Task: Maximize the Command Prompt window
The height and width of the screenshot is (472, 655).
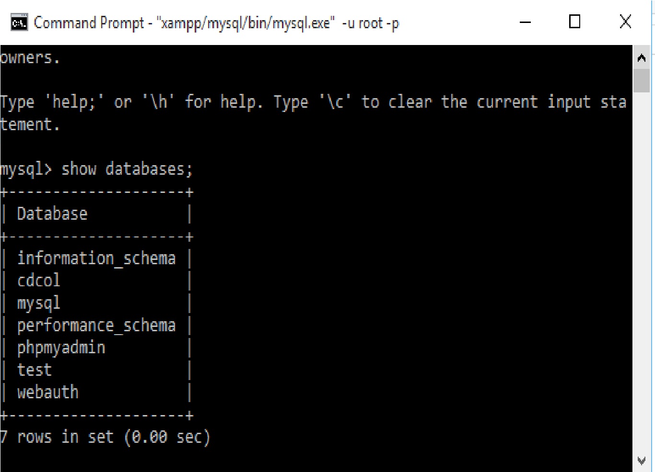Action: point(574,22)
